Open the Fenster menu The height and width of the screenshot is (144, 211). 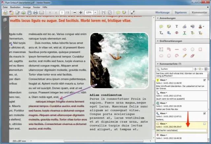(37, 7)
